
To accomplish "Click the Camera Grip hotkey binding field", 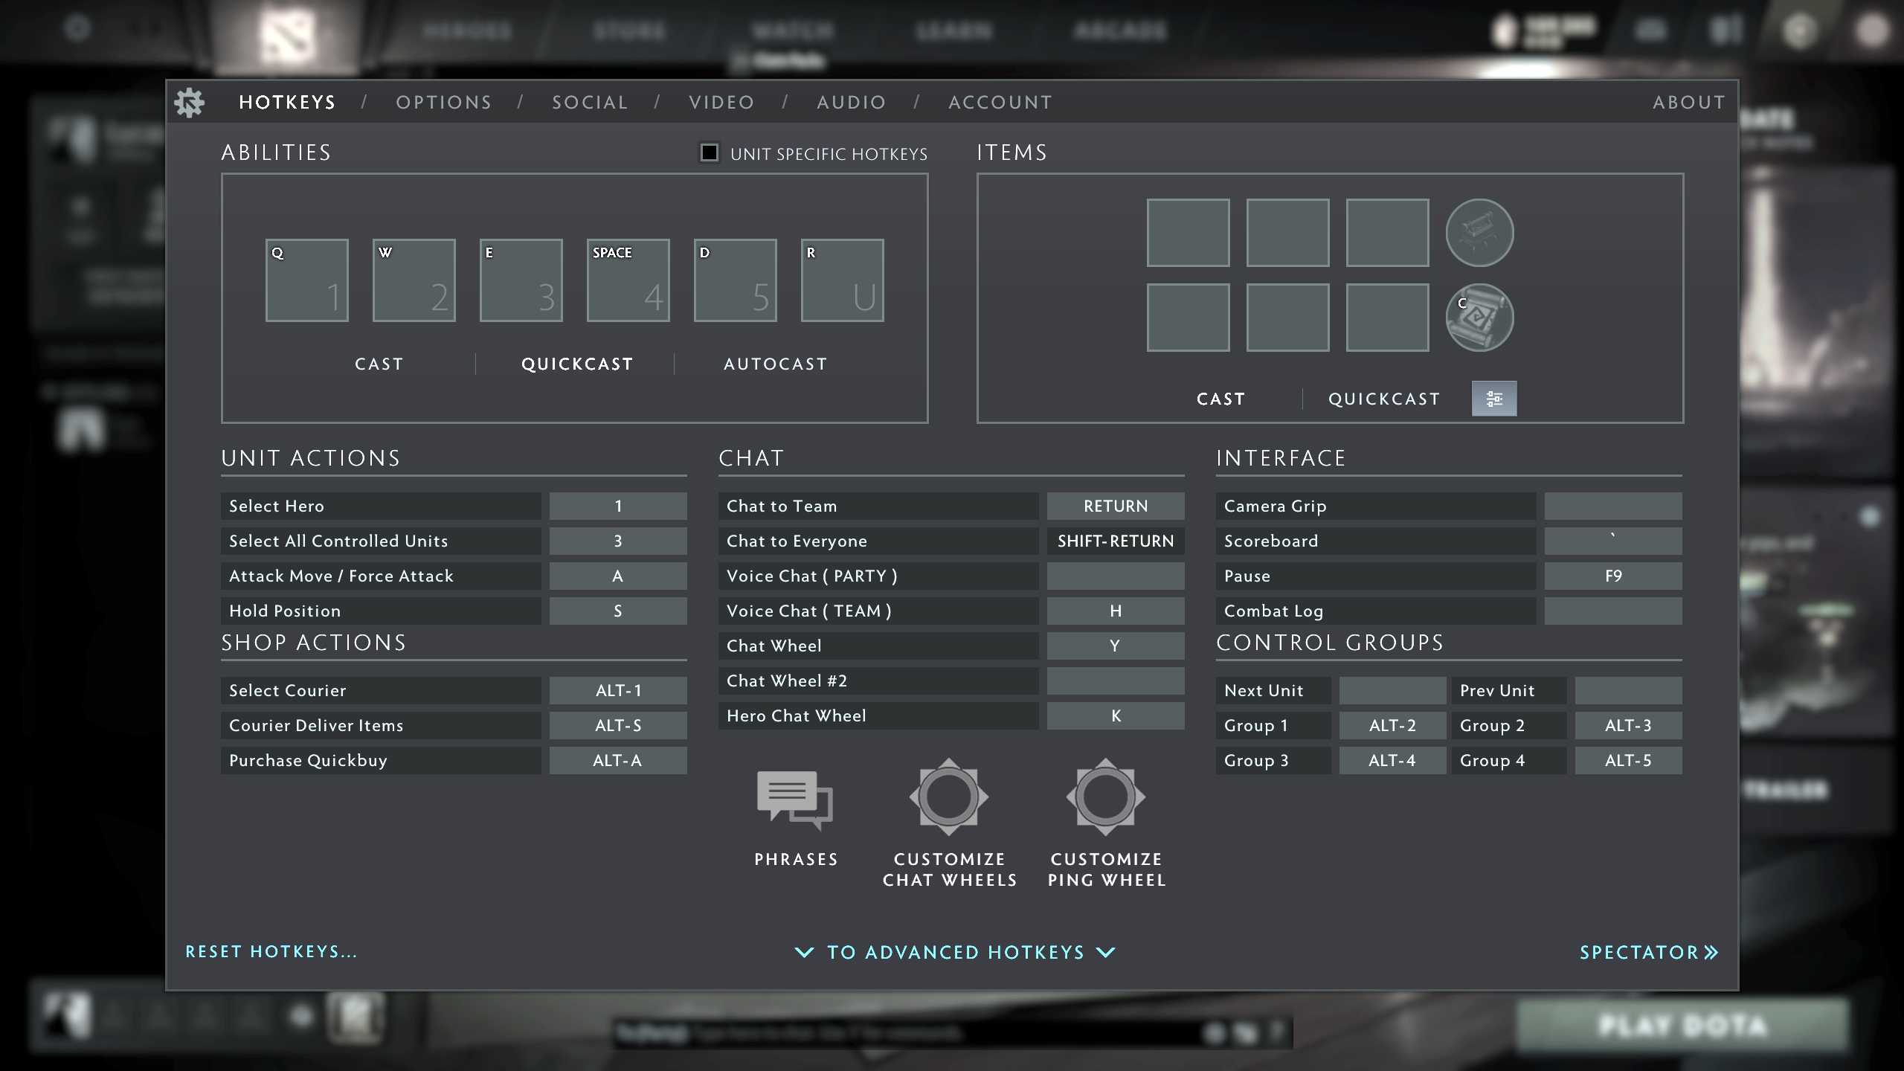I will 1613,506.
